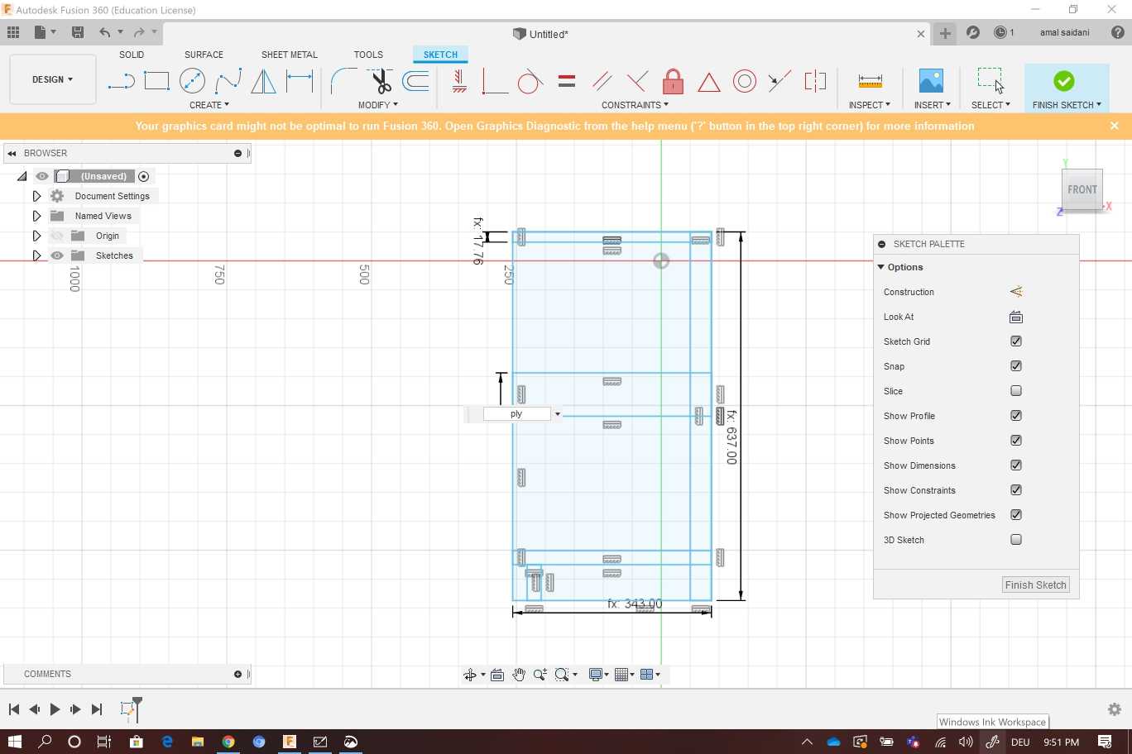Select the Mirror sketch tool
The height and width of the screenshot is (754, 1132).
click(x=263, y=81)
